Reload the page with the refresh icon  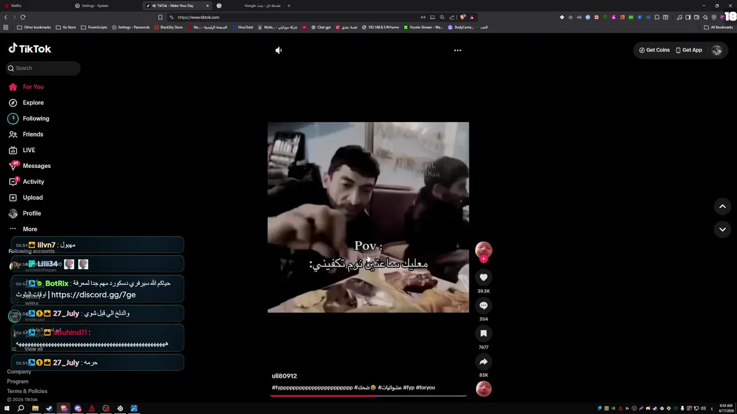coord(22,17)
